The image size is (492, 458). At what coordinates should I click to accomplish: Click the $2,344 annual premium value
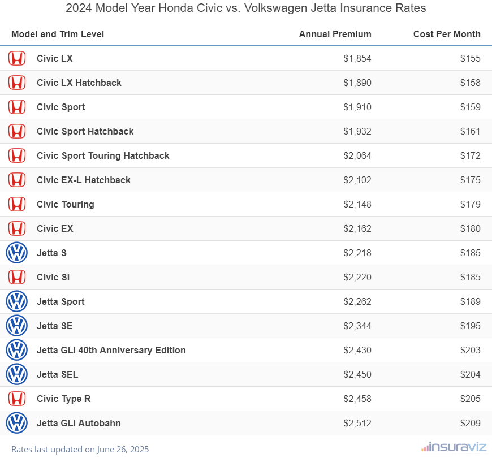(357, 326)
